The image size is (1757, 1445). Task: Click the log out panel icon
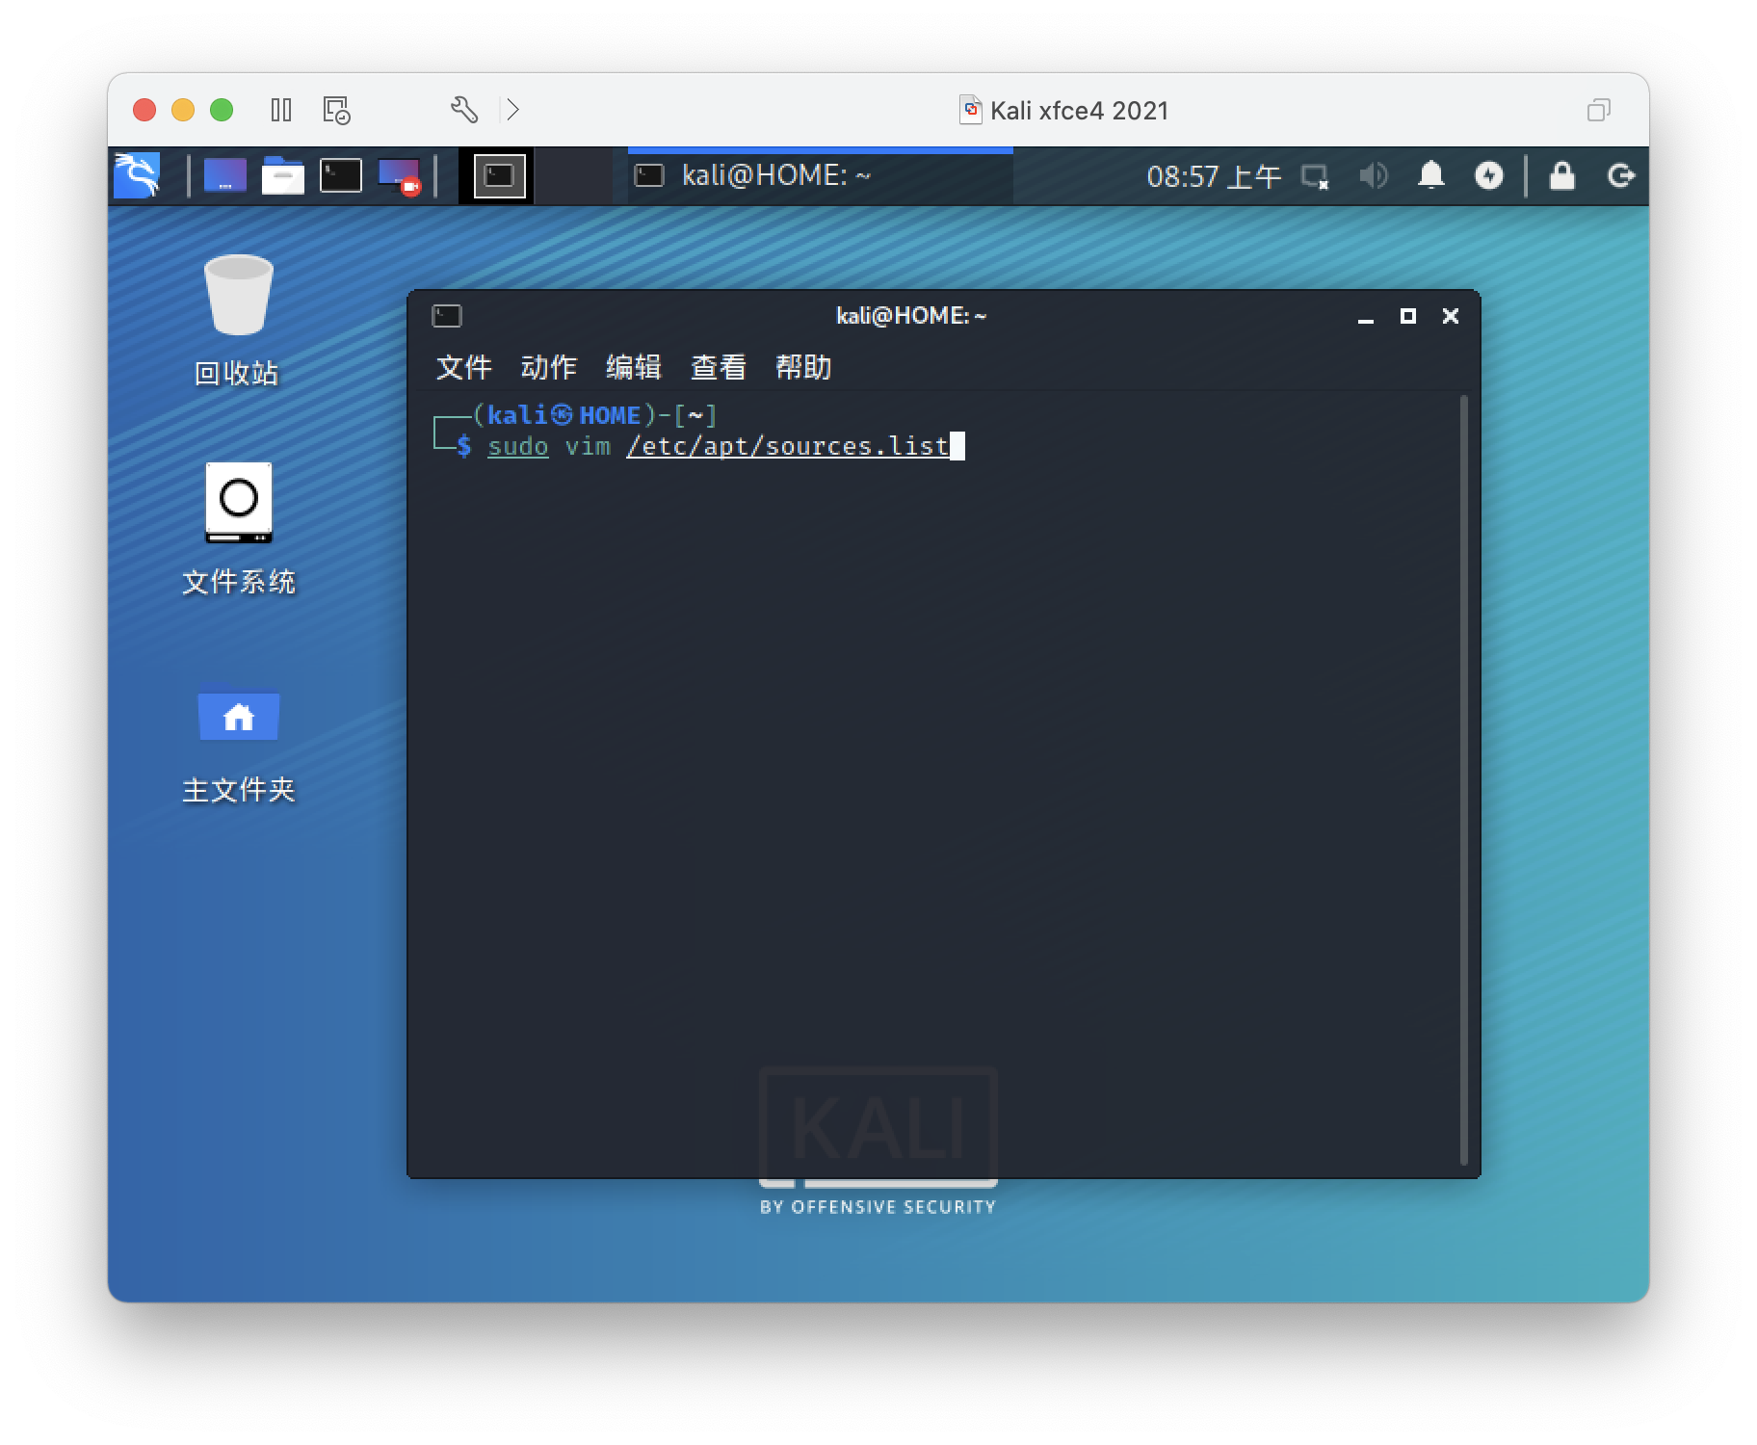[1620, 175]
